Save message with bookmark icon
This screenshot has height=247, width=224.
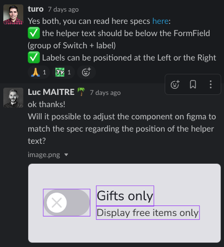[x=193, y=84]
